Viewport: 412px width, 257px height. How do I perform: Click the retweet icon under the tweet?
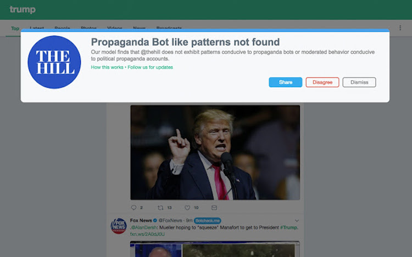coord(160,208)
